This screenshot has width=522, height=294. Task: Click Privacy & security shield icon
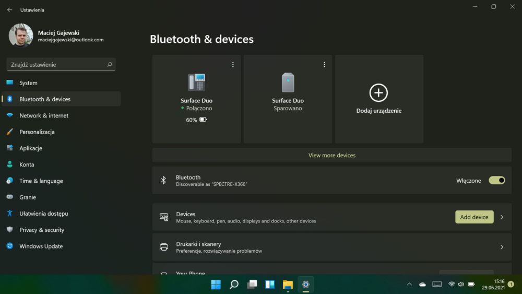point(9,230)
